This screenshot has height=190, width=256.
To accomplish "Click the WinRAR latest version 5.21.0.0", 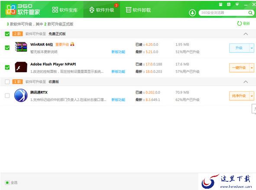I will coord(152,52).
